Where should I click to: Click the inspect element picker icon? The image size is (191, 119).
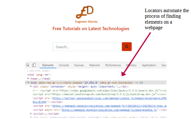tap(28, 65)
